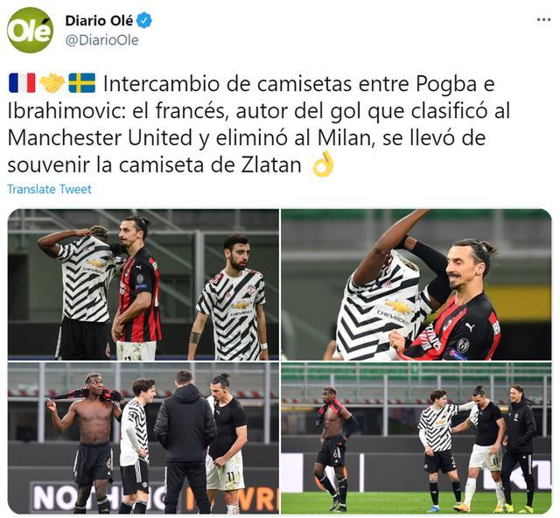The height and width of the screenshot is (518, 560).
Task: Open the Diario Olé profile avatar
Action: (x=31, y=31)
